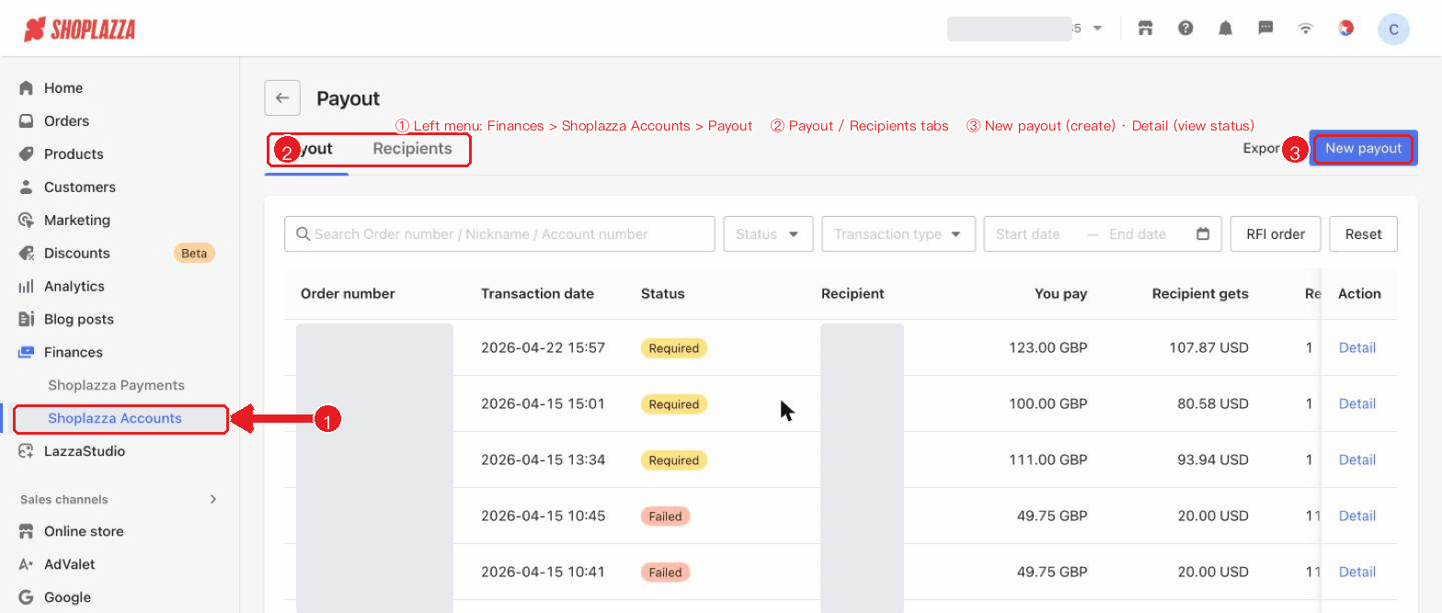Click the 93.94 USD amount

point(1213,460)
